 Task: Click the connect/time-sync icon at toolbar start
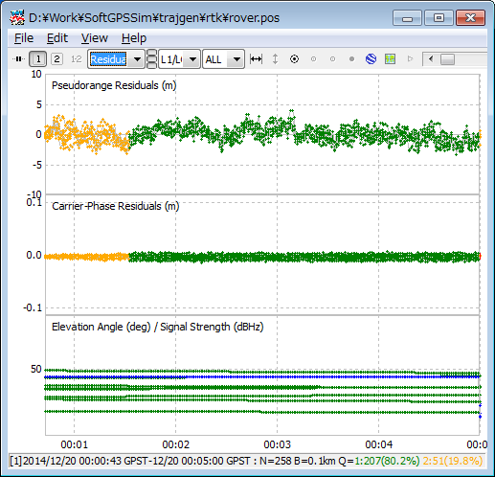pyautogui.click(x=18, y=59)
